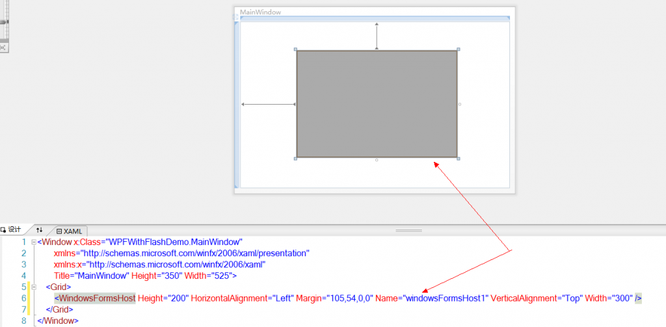The height and width of the screenshot is (327, 666).
Task: Click the MainWindow title in the designer
Action: [260, 12]
